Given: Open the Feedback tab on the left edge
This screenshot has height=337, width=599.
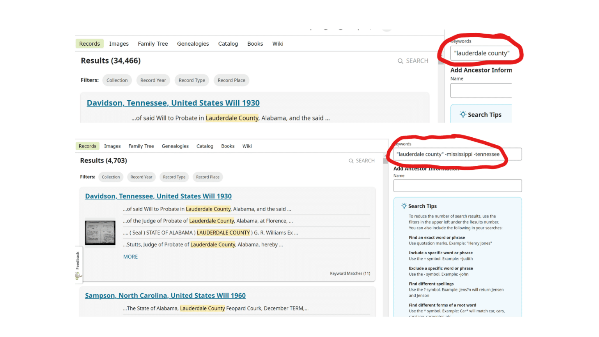Looking at the screenshot, I should coord(77,260).
